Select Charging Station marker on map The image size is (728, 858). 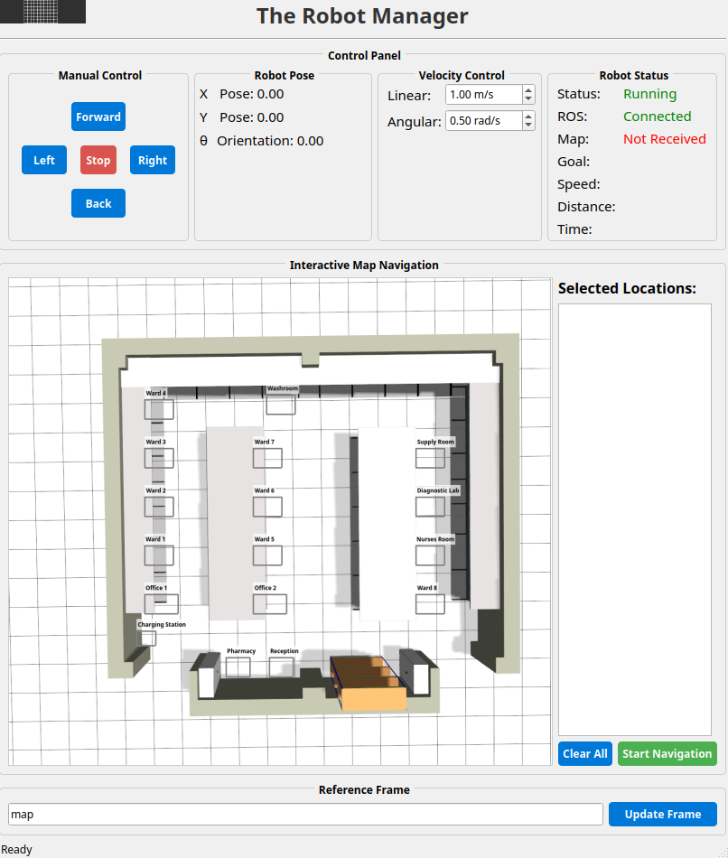pyautogui.click(x=147, y=638)
